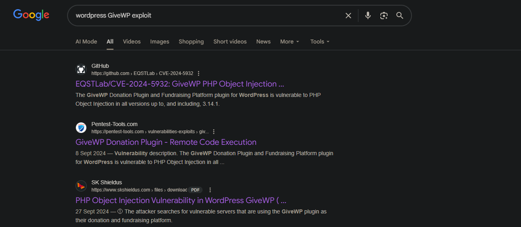
Task: Start voice search with microphone icon
Action: click(368, 16)
